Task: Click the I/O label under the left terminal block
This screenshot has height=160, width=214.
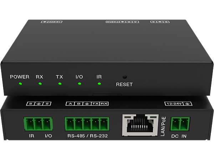Action: [48, 136]
